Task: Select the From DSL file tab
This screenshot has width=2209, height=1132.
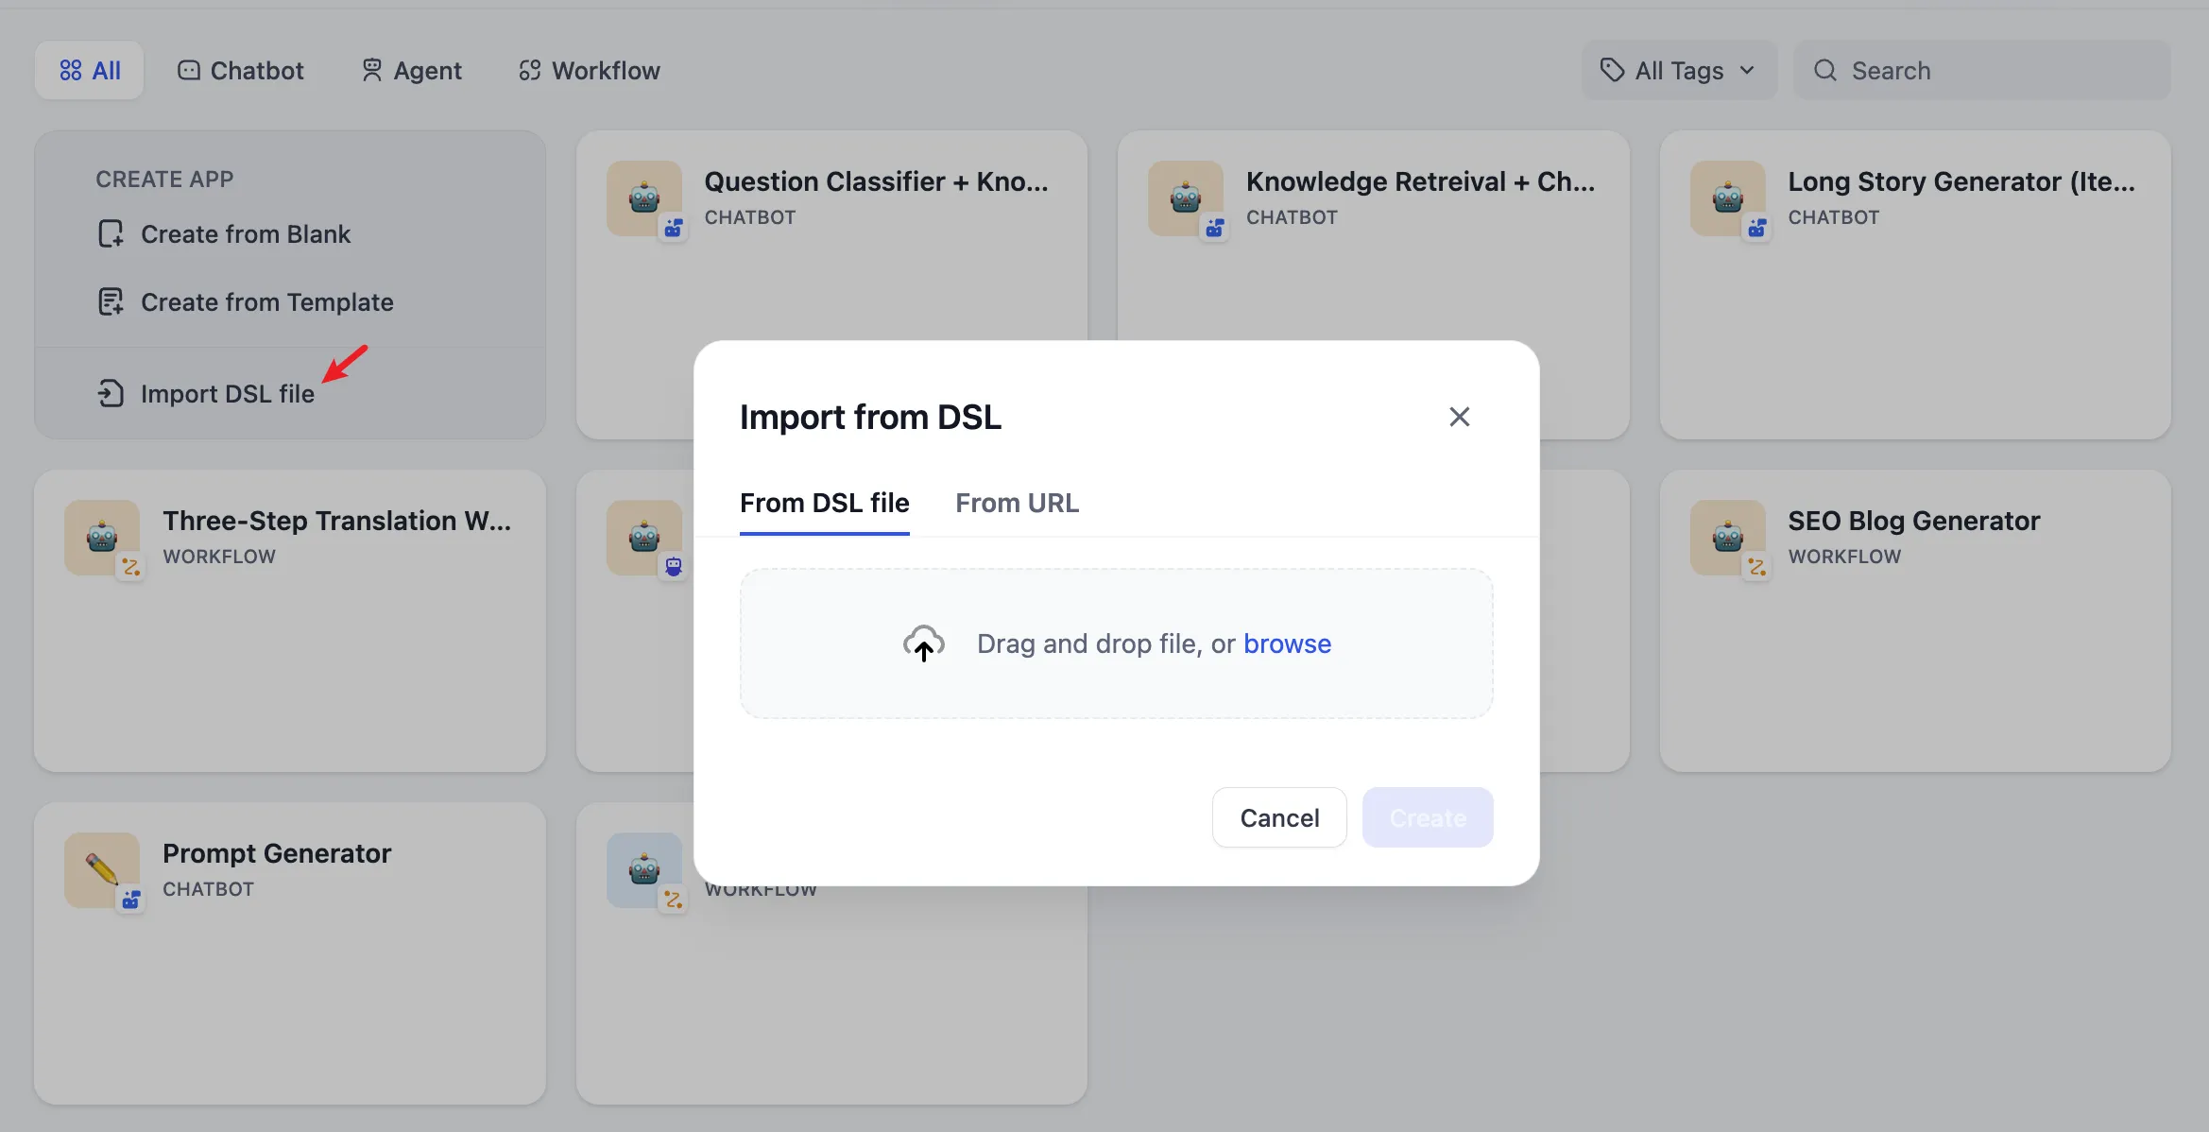Action: point(824,503)
